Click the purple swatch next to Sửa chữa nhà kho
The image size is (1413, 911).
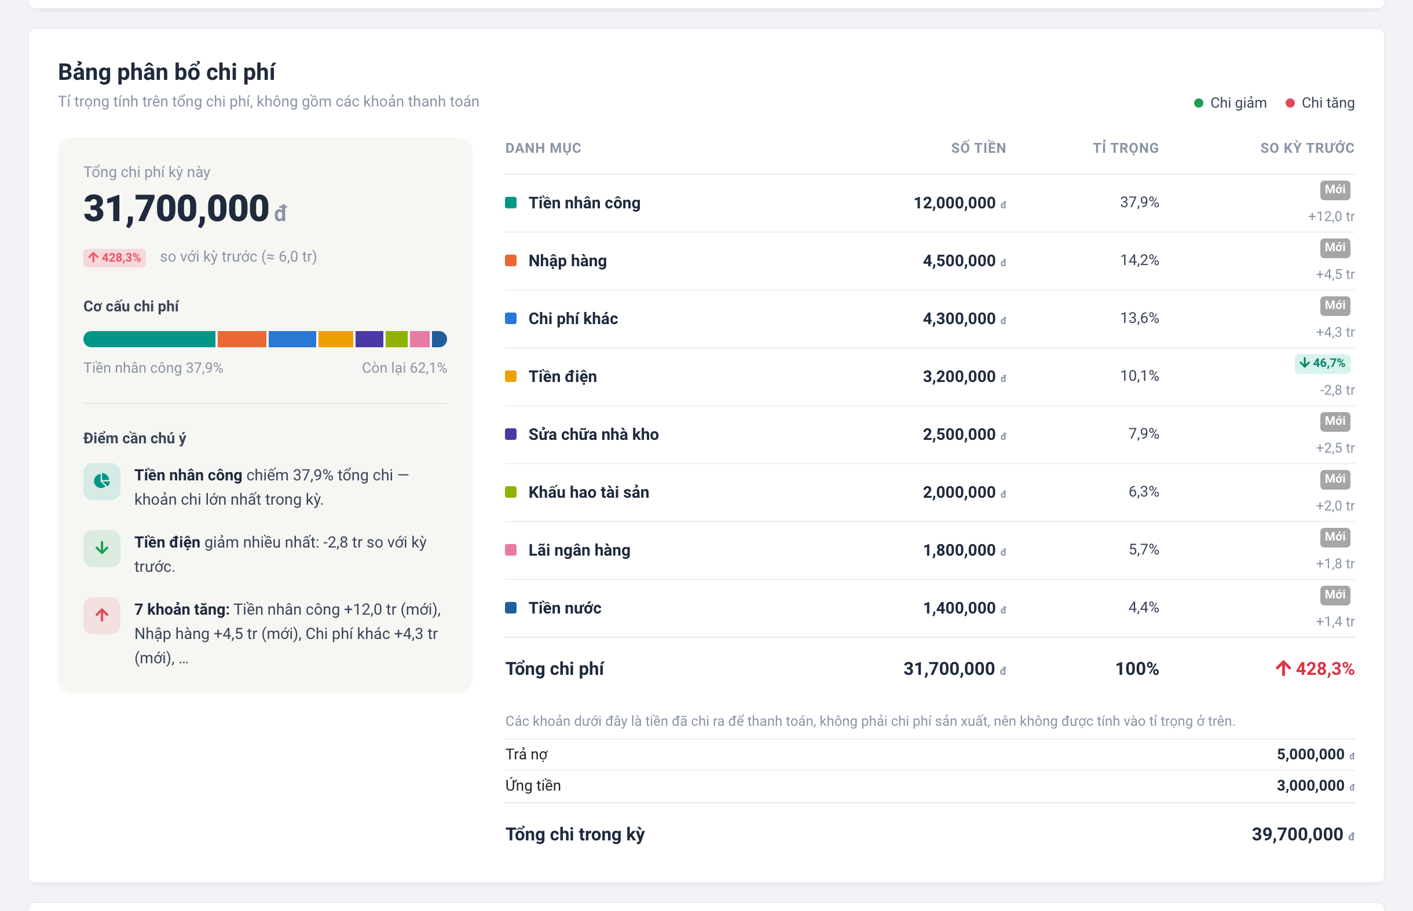pos(511,434)
